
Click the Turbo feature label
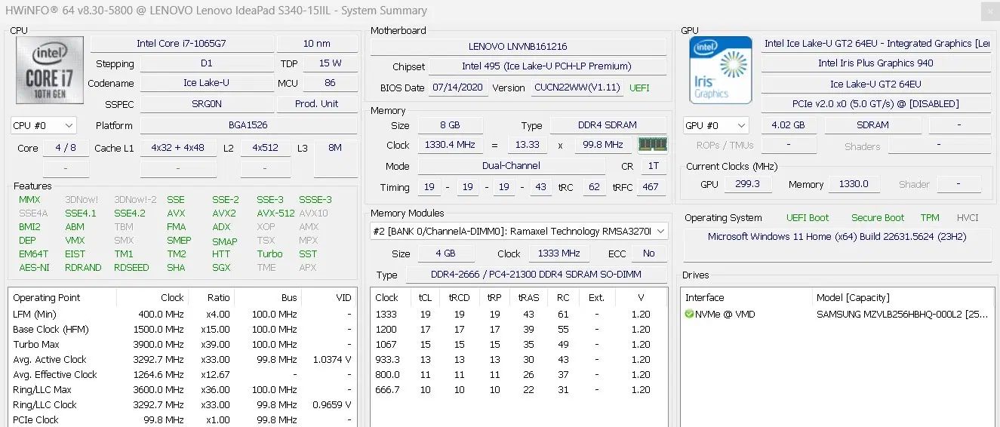coord(269,254)
